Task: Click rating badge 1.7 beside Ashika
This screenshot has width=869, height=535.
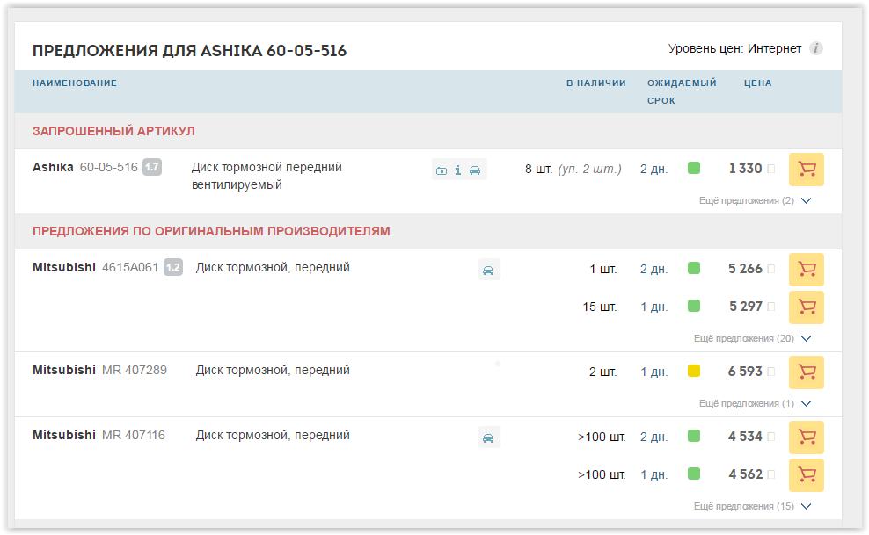Action: (152, 167)
